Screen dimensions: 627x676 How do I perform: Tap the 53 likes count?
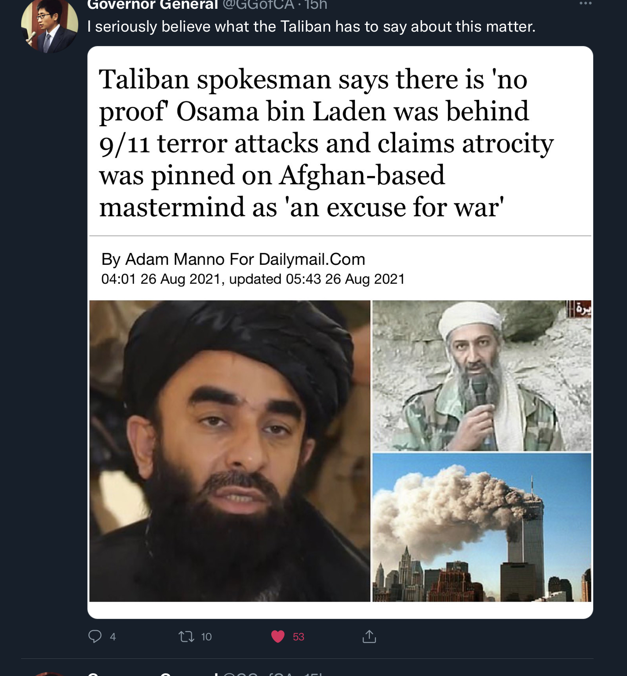pyautogui.click(x=299, y=637)
